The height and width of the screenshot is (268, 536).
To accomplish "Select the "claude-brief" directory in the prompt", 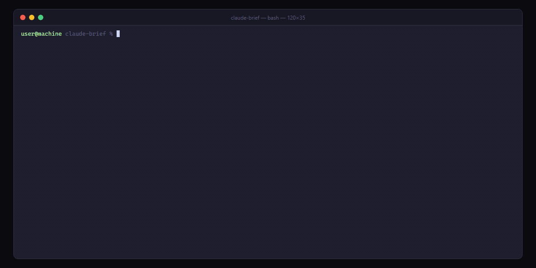I will [85, 34].
